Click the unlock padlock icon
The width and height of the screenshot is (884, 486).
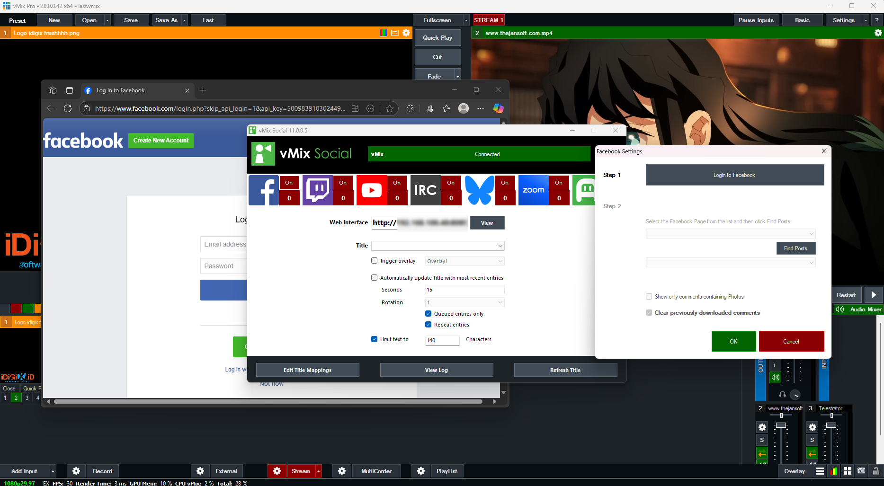[x=876, y=471]
